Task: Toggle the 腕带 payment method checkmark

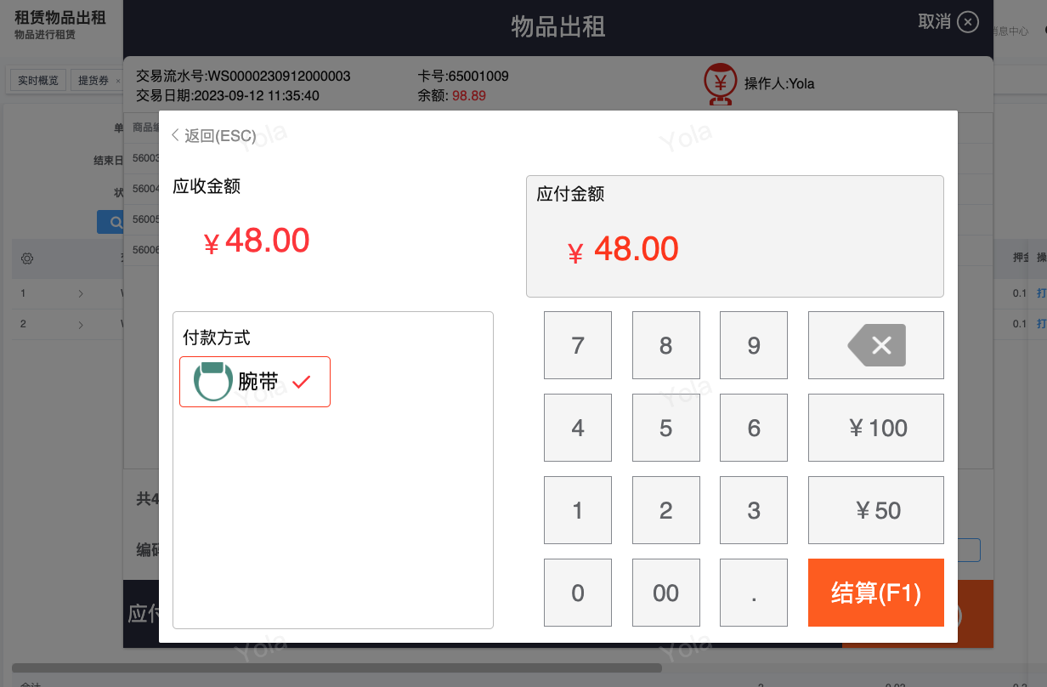Action: (x=302, y=382)
